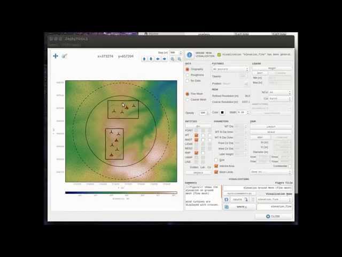The width and height of the screenshot is (342, 257).
Task: Click the Close button
Action: [x=274, y=216]
